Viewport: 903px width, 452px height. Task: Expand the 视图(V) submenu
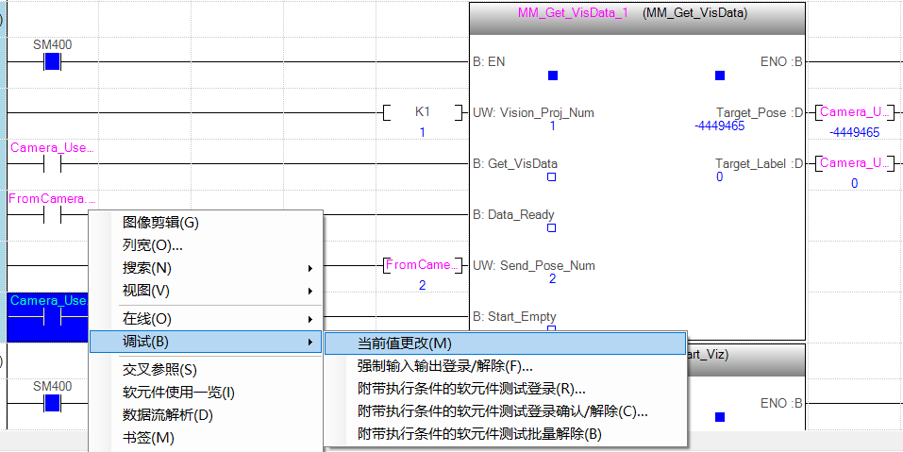(x=206, y=291)
